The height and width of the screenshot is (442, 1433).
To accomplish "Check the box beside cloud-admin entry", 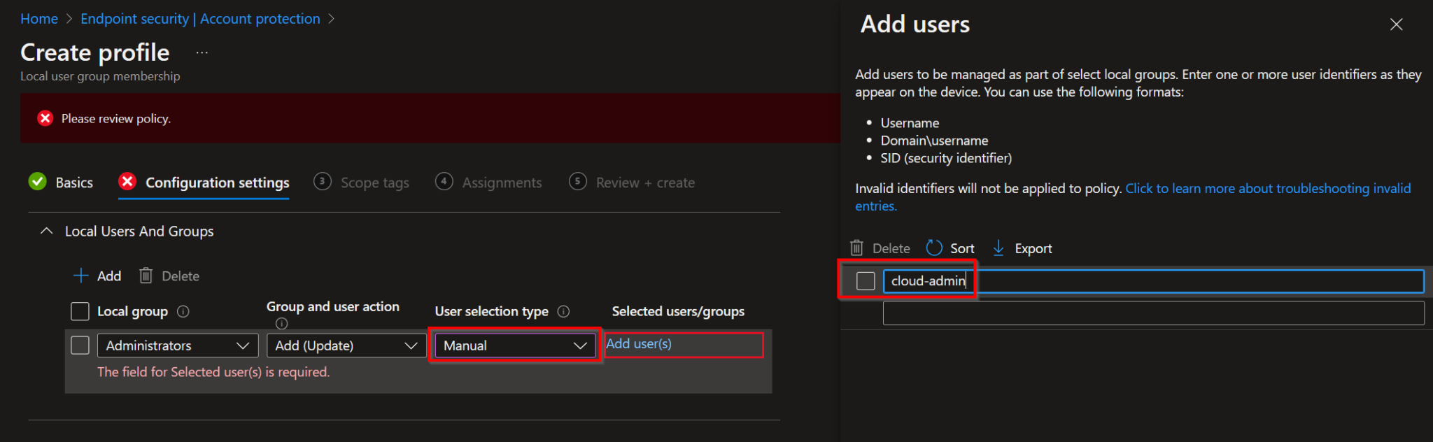I will [x=866, y=281].
